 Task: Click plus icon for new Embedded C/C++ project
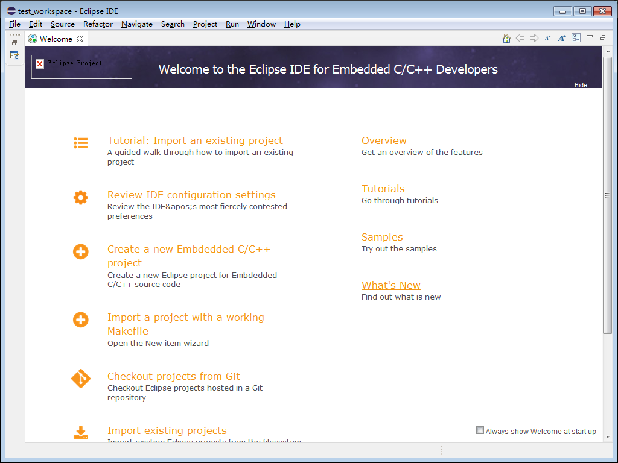tap(81, 251)
